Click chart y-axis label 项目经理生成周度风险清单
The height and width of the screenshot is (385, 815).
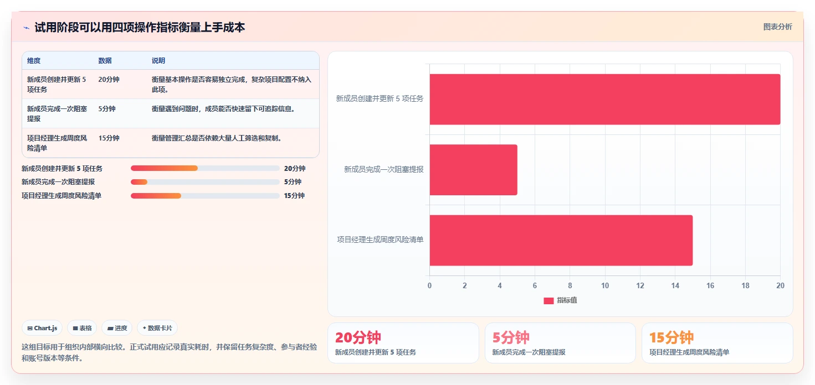(x=380, y=240)
